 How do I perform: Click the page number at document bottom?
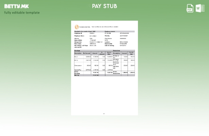tap(104, 114)
